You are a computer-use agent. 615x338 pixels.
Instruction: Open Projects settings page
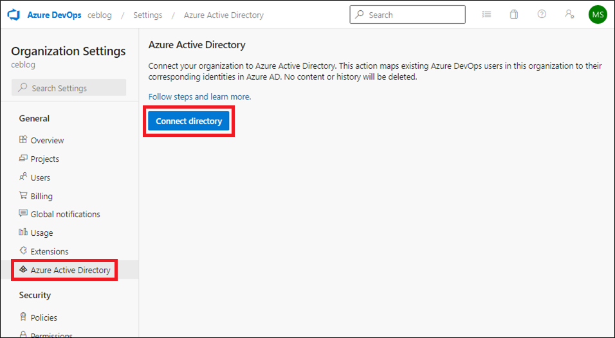45,159
